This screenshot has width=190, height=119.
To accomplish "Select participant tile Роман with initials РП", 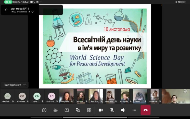I will pos(52,96).
